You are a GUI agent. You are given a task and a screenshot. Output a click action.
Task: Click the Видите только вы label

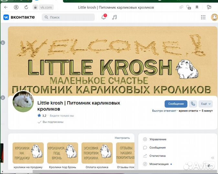click(x=62, y=116)
